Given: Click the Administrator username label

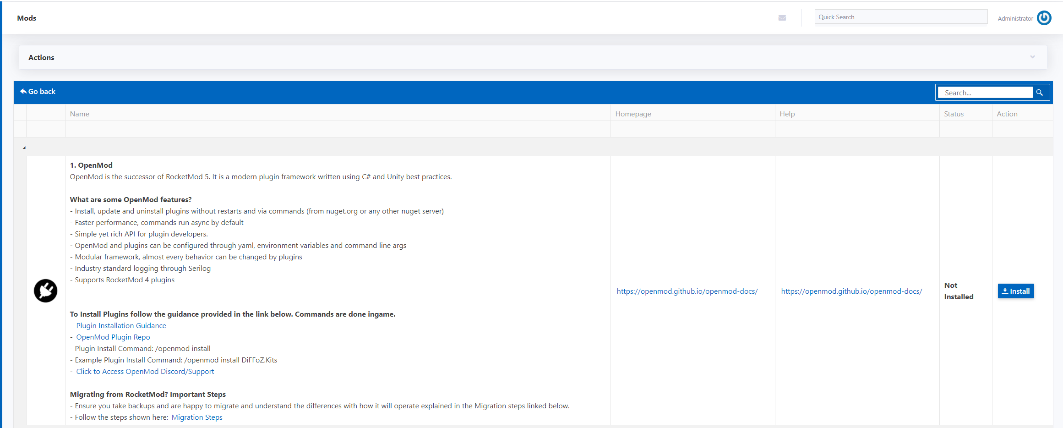Looking at the screenshot, I should [x=1015, y=18].
